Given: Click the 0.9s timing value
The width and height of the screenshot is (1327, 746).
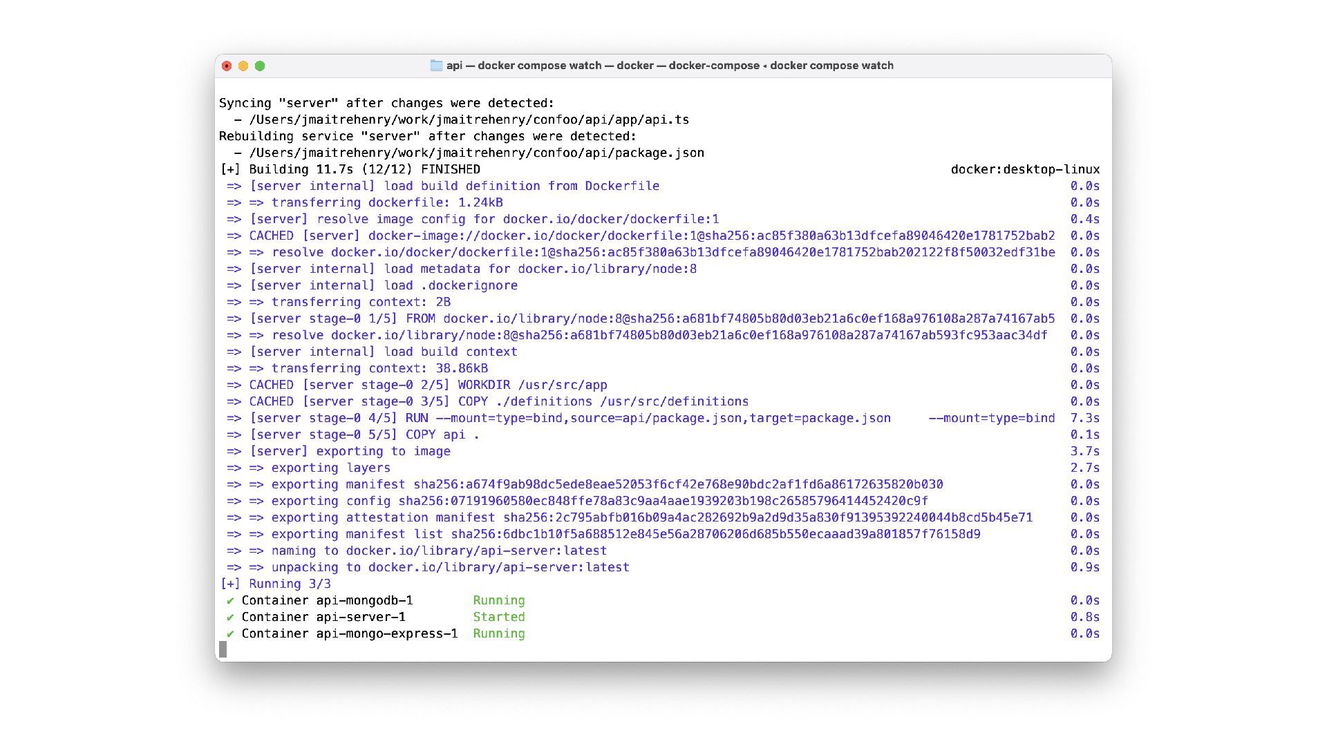Looking at the screenshot, I should pos(1085,567).
